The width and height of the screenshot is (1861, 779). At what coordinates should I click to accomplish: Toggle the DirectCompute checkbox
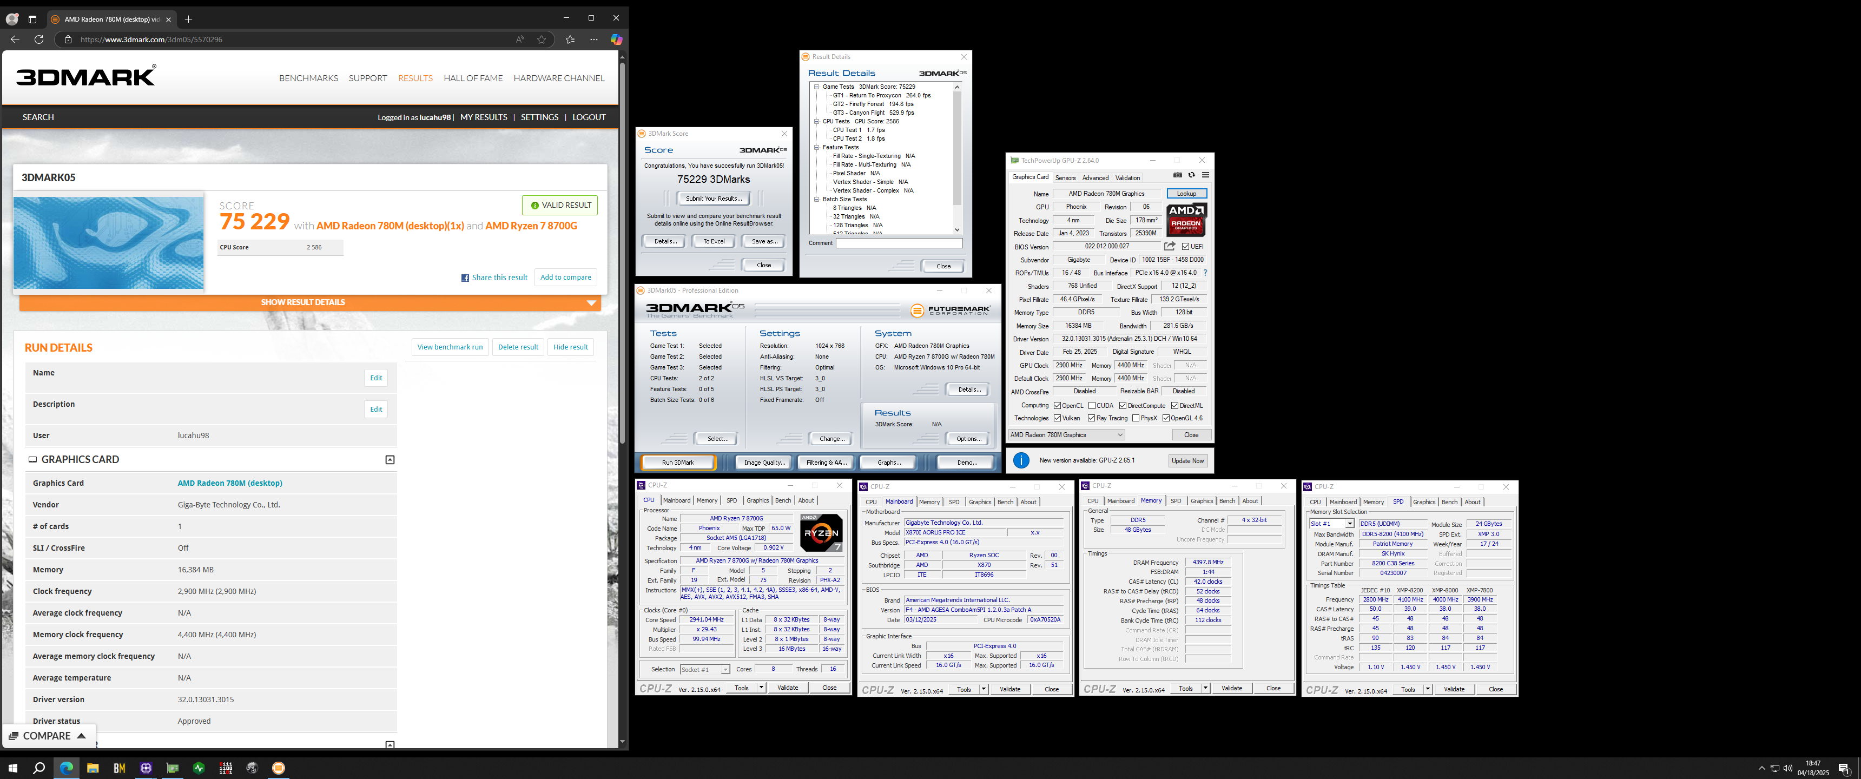point(1123,406)
